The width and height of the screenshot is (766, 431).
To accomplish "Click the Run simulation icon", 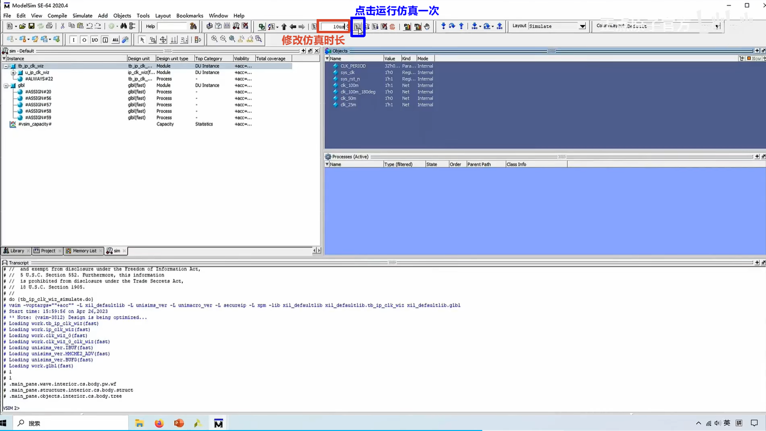I will click(x=358, y=26).
